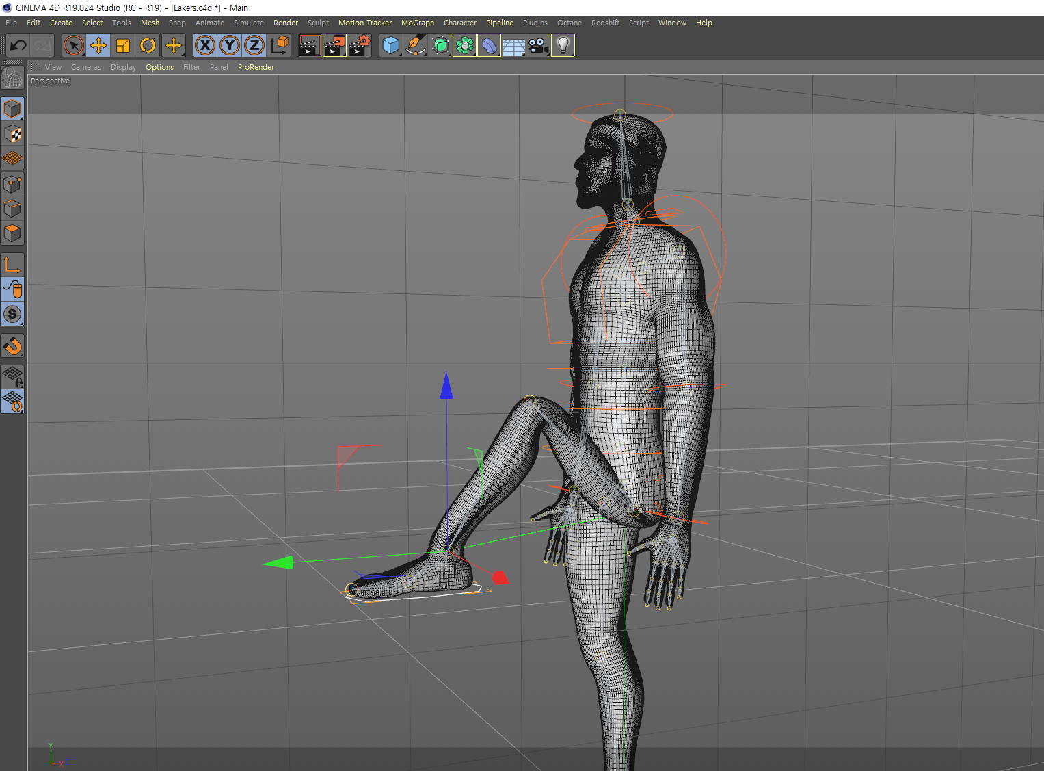Open the MoGraph menu
This screenshot has height=771, width=1044.
[418, 23]
